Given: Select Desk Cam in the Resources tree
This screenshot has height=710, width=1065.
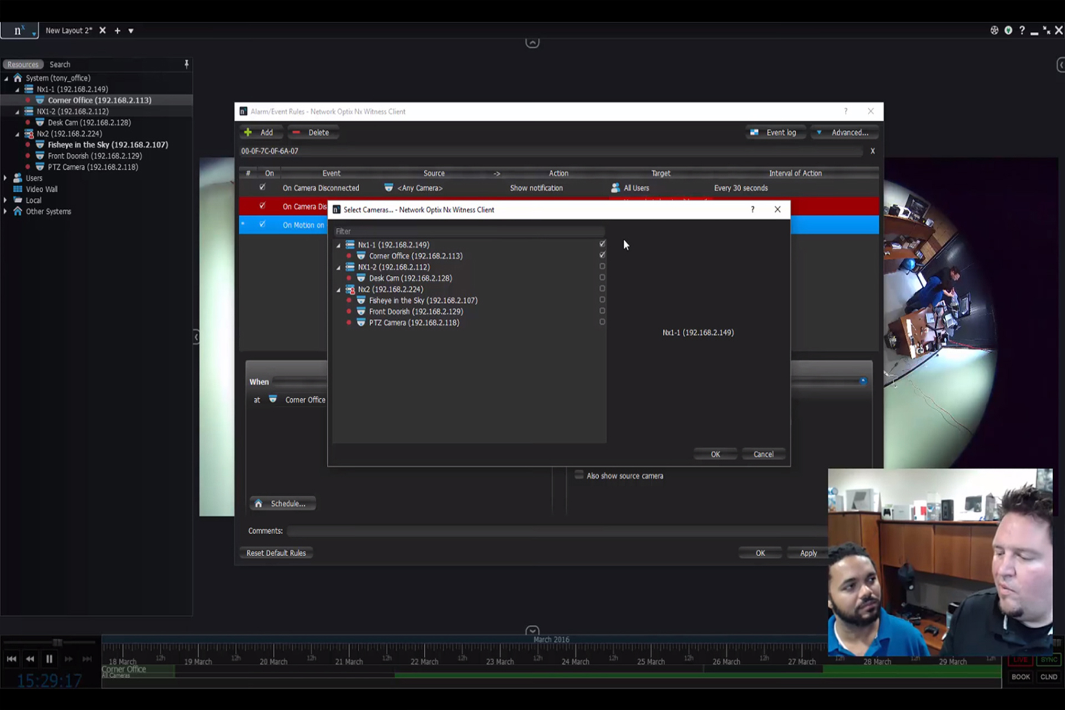Looking at the screenshot, I should coord(89,122).
